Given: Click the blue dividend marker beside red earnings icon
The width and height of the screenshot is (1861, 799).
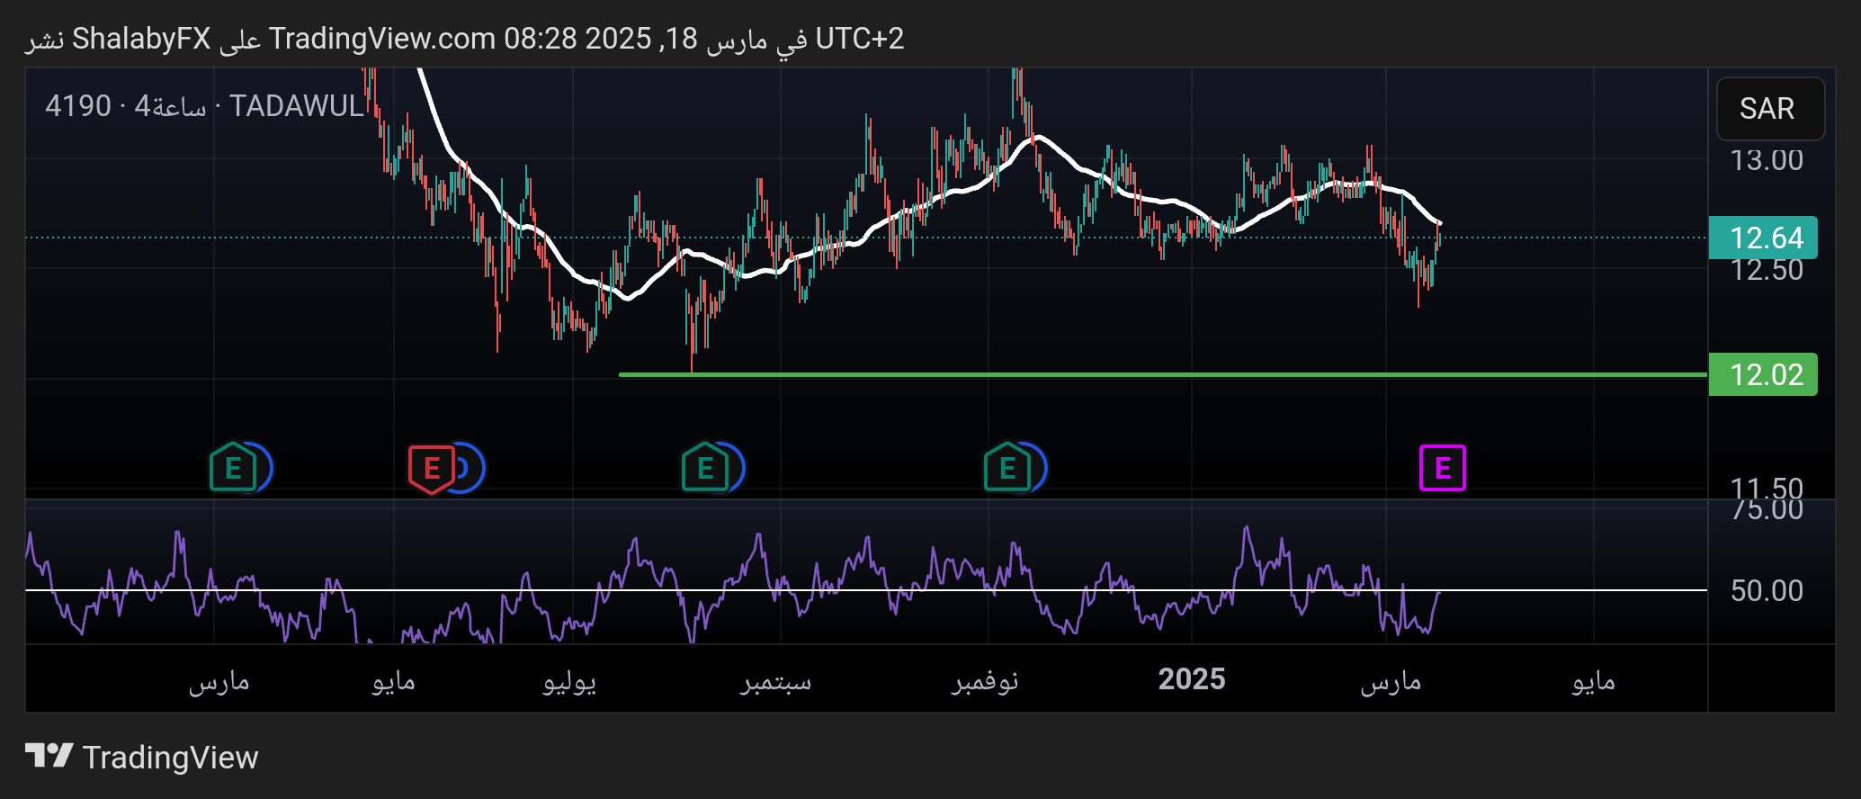Looking at the screenshot, I should [470, 468].
